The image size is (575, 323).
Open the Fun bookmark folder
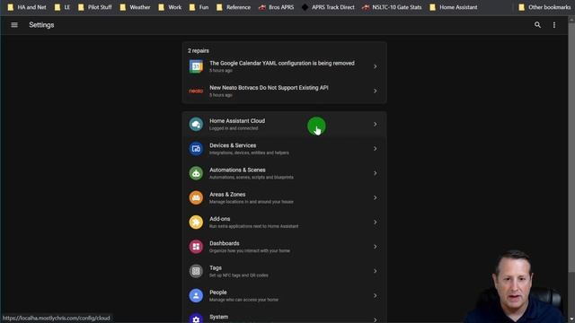[199, 7]
